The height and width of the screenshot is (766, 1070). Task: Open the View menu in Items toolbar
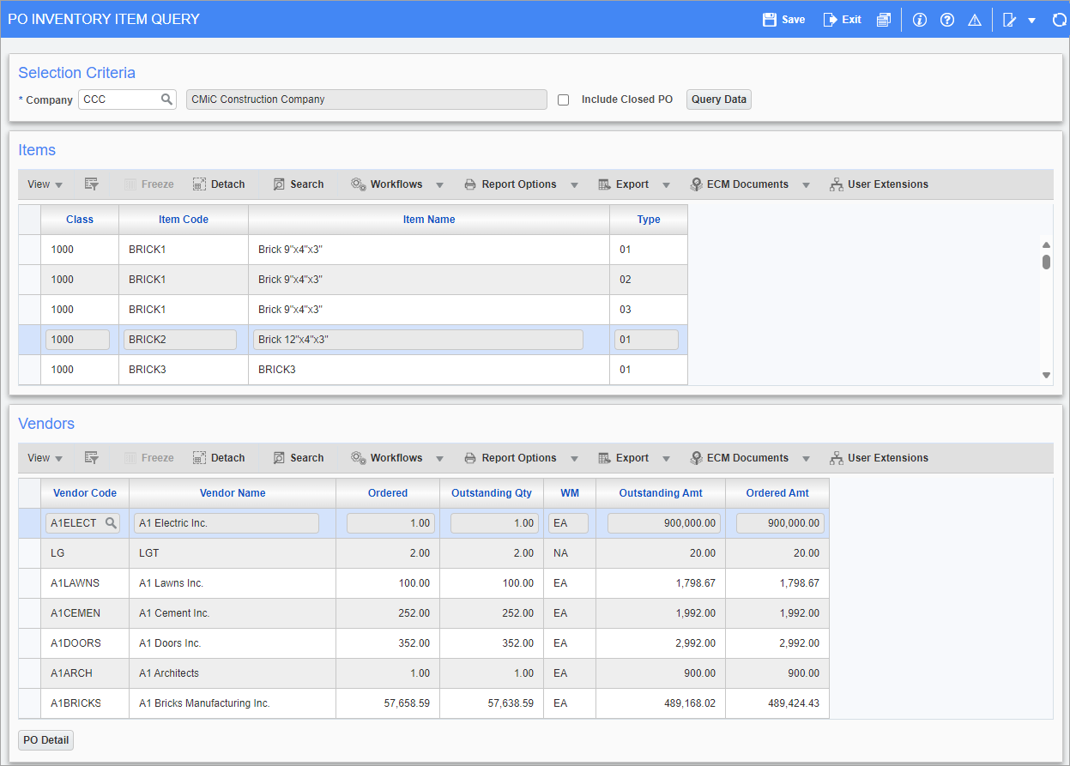[x=45, y=184]
